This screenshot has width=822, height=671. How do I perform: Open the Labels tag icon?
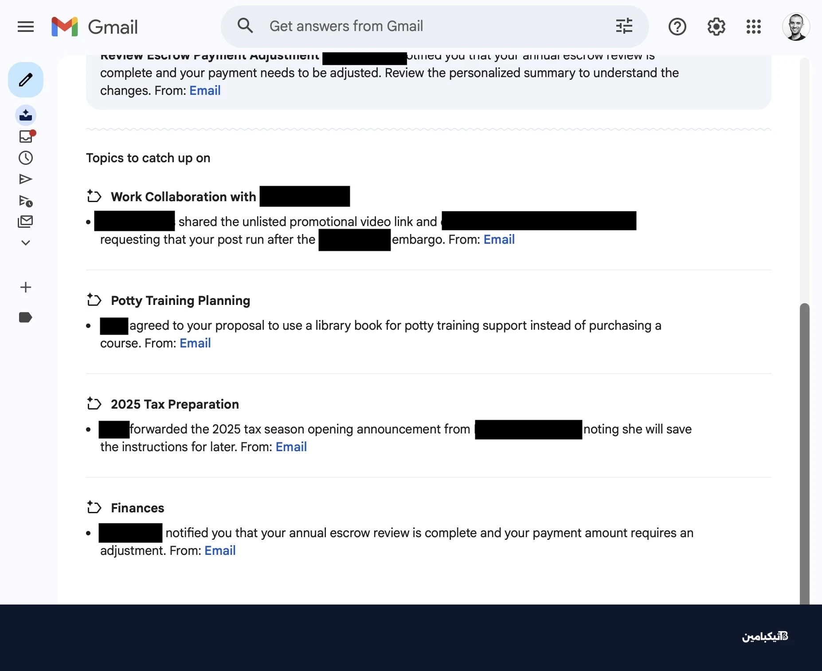click(26, 317)
